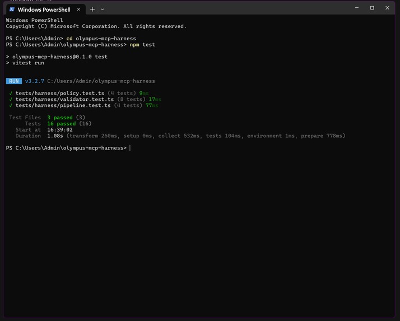Screen dimensions: 400x321
Task: Click the vitest version v3.2.7 text
Action: [x=34, y=81]
